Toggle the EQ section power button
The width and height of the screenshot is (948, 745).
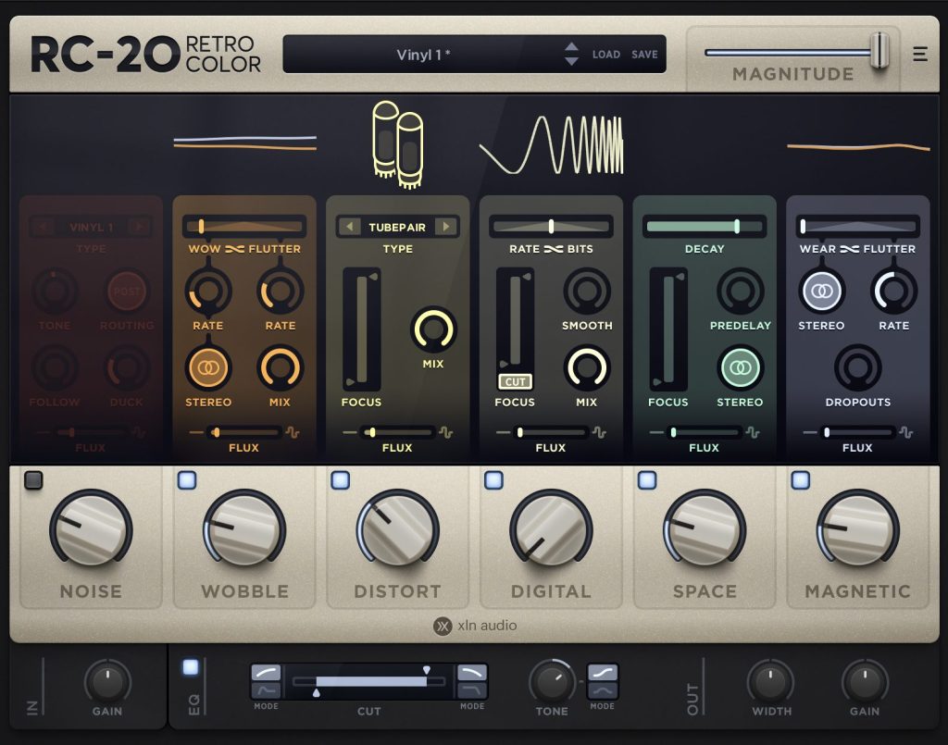click(x=191, y=667)
